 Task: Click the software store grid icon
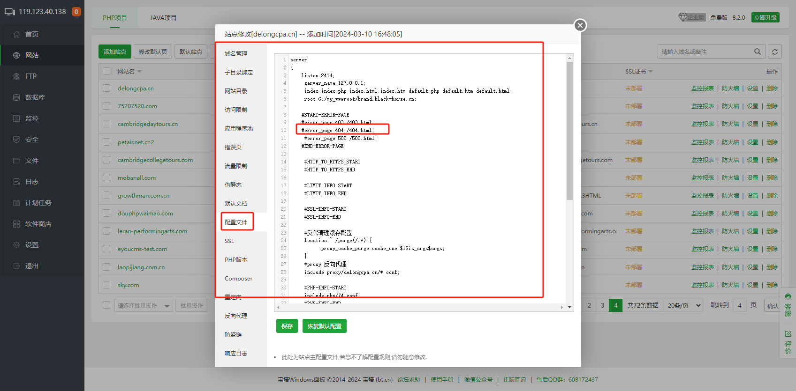pos(16,224)
